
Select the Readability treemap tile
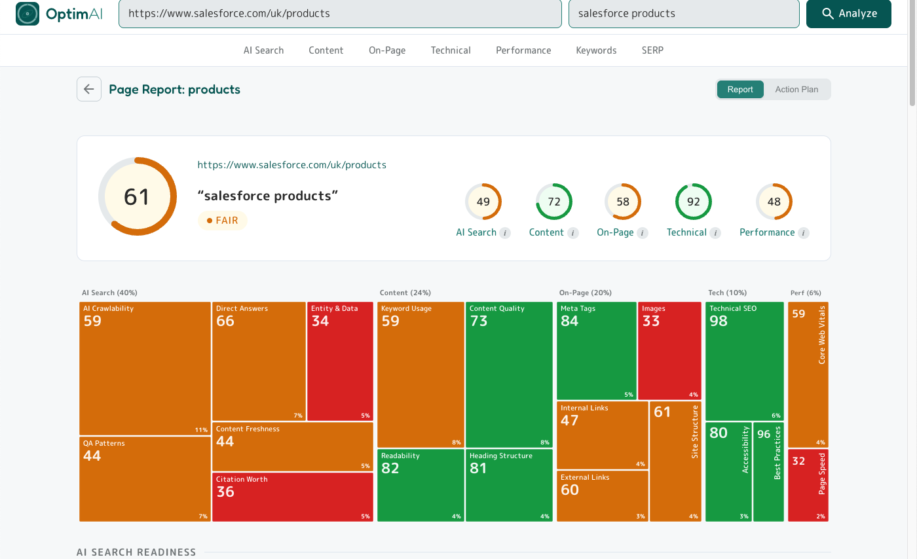(x=421, y=485)
